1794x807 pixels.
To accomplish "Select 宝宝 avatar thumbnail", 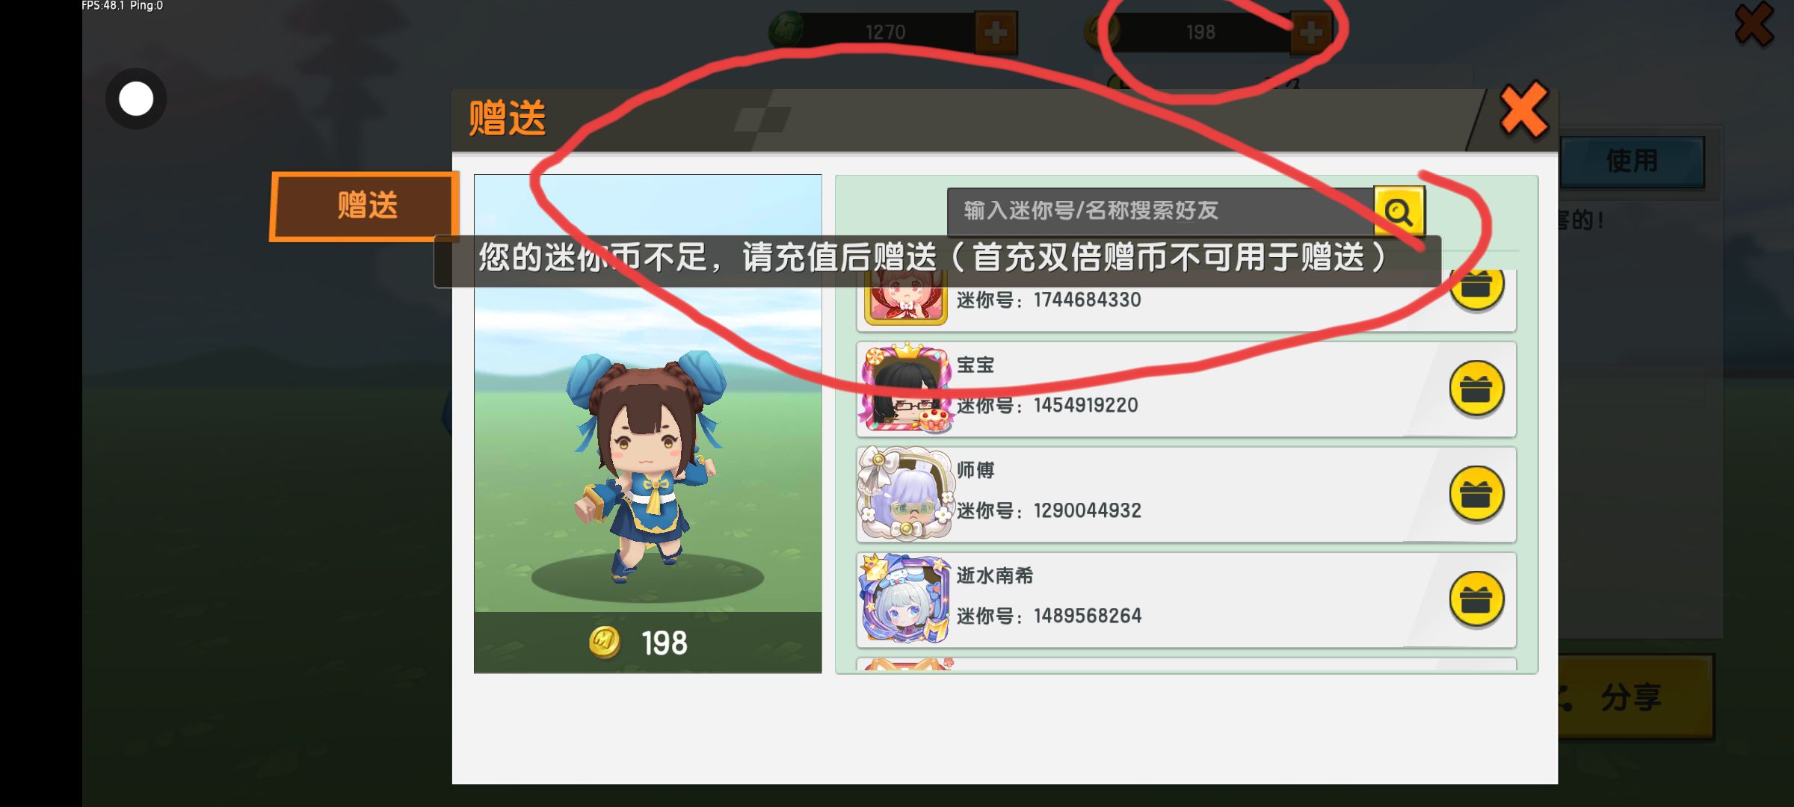I will [x=905, y=389].
